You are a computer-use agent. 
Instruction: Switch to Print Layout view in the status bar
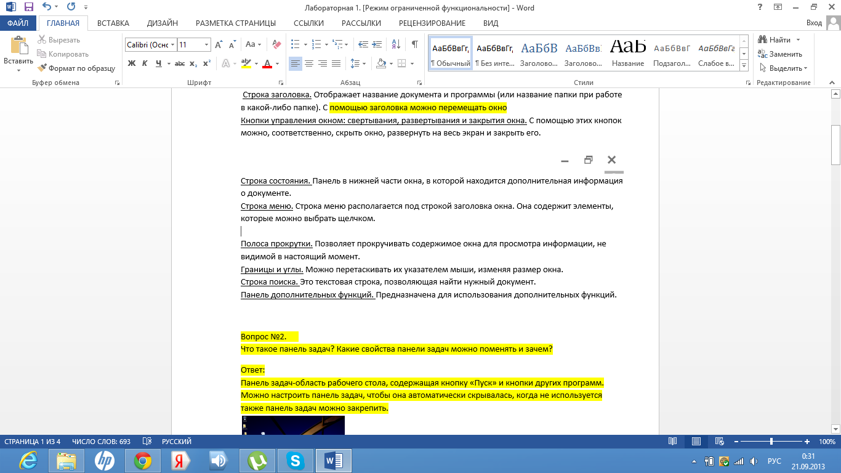696,442
